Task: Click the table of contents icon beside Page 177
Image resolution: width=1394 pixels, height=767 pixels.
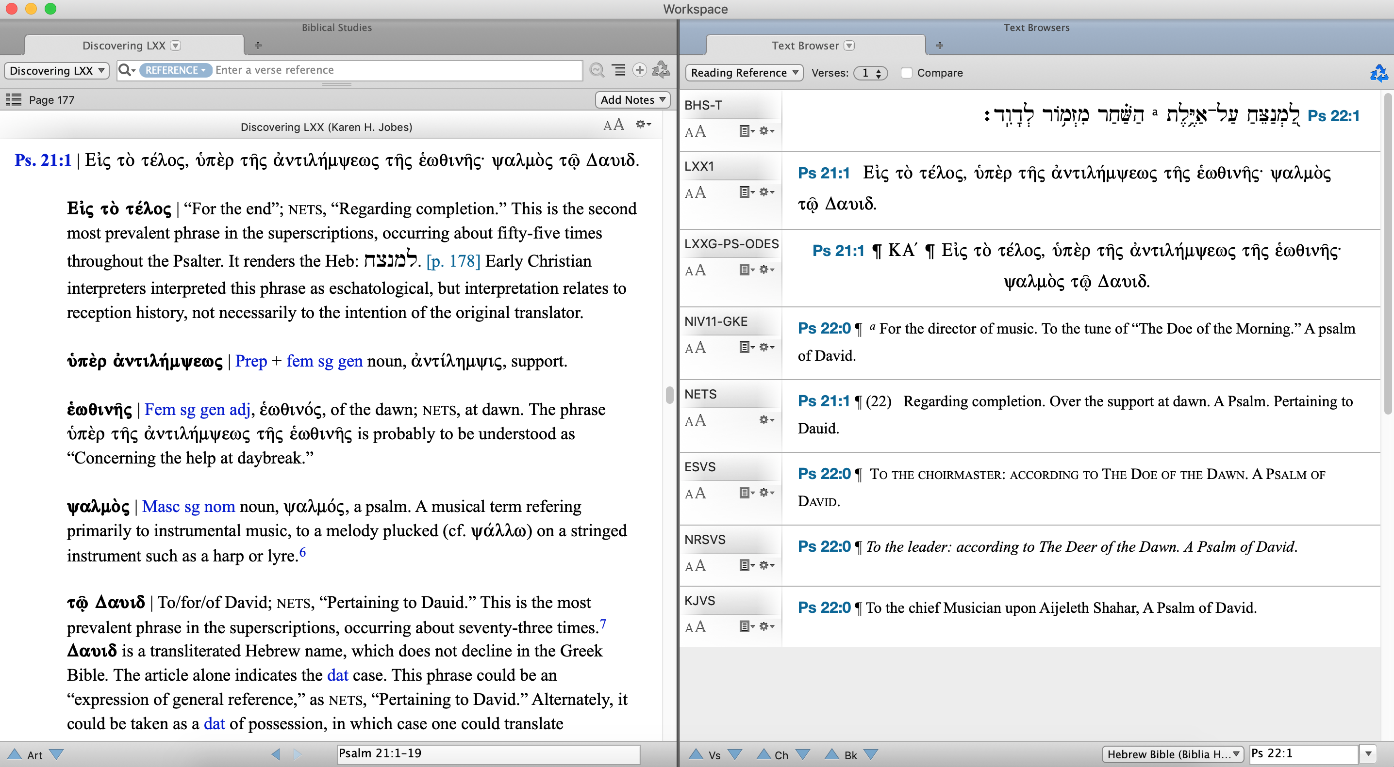Action: tap(13, 99)
